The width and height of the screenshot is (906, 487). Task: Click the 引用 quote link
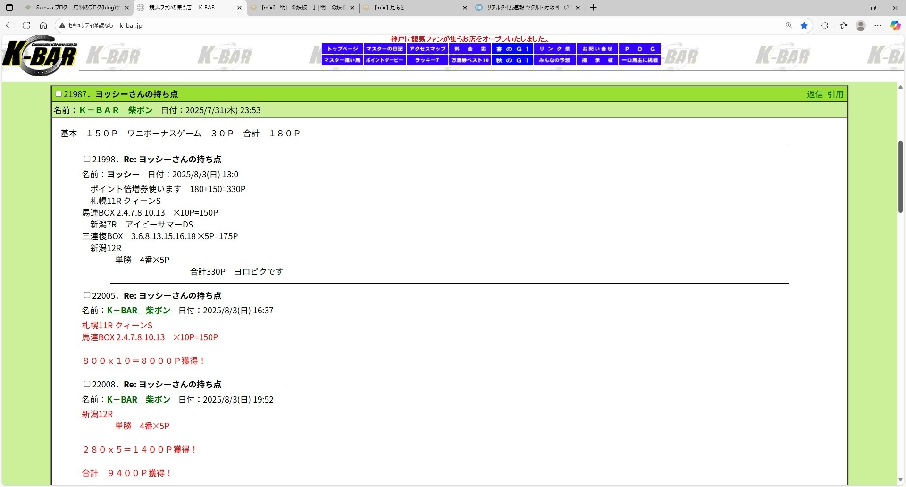coord(835,94)
